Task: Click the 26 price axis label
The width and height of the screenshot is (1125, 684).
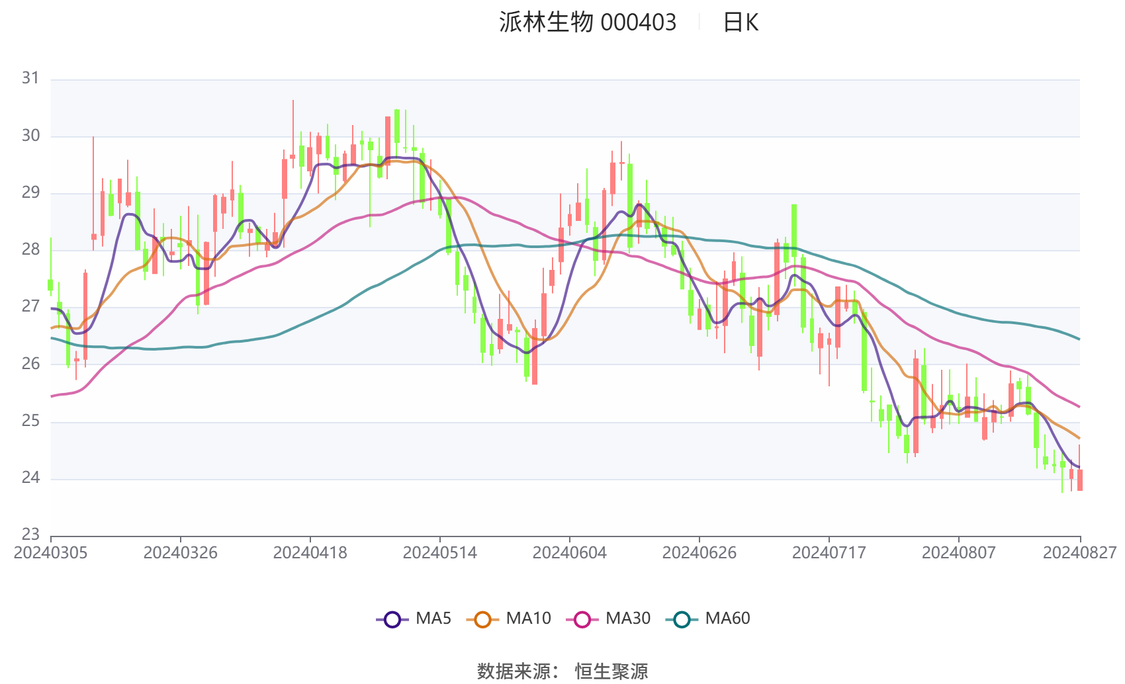Action: 30,364
